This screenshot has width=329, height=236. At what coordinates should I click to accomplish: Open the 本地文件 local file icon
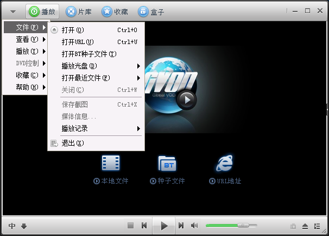click(111, 163)
